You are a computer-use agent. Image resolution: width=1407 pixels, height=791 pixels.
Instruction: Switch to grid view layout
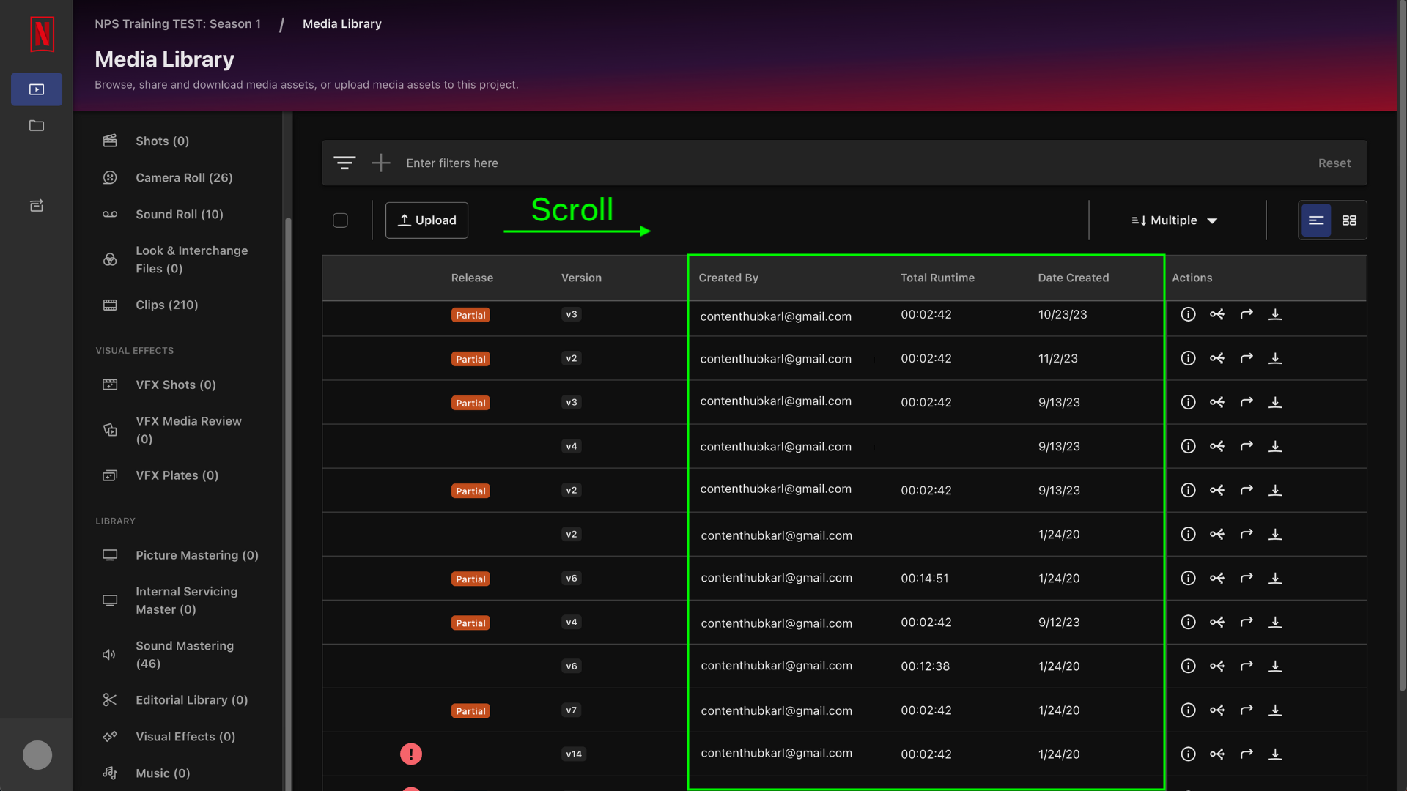click(1349, 220)
